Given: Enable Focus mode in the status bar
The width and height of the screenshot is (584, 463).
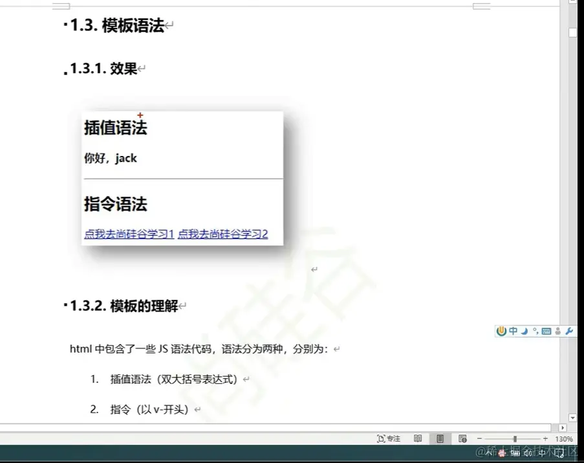Looking at the screenshot, I should (387, 438).
